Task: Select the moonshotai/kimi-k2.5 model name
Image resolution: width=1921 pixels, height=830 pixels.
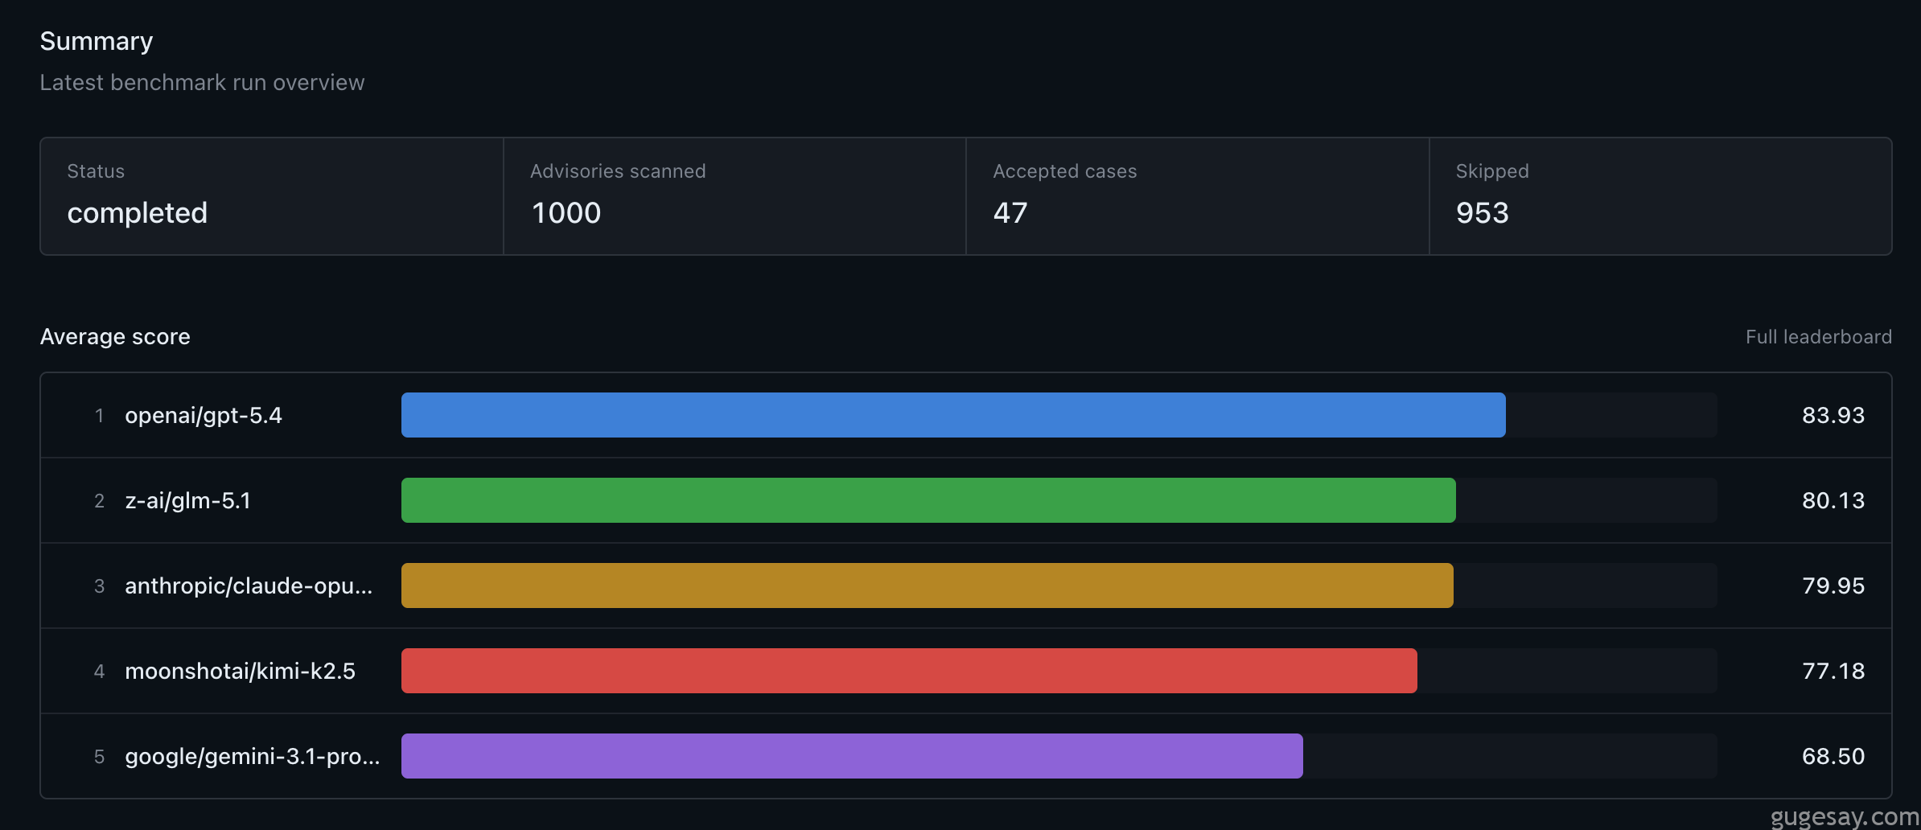Action: point(240,672)
